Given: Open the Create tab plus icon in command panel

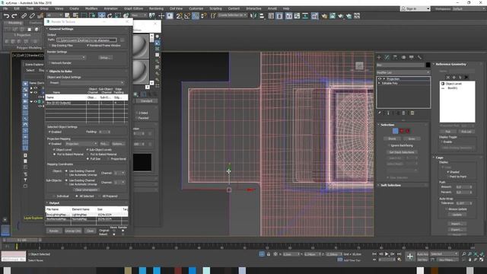Looking at the screenshot, I should coord(379,57).
